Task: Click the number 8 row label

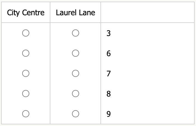Action: (x=109, y=94)
